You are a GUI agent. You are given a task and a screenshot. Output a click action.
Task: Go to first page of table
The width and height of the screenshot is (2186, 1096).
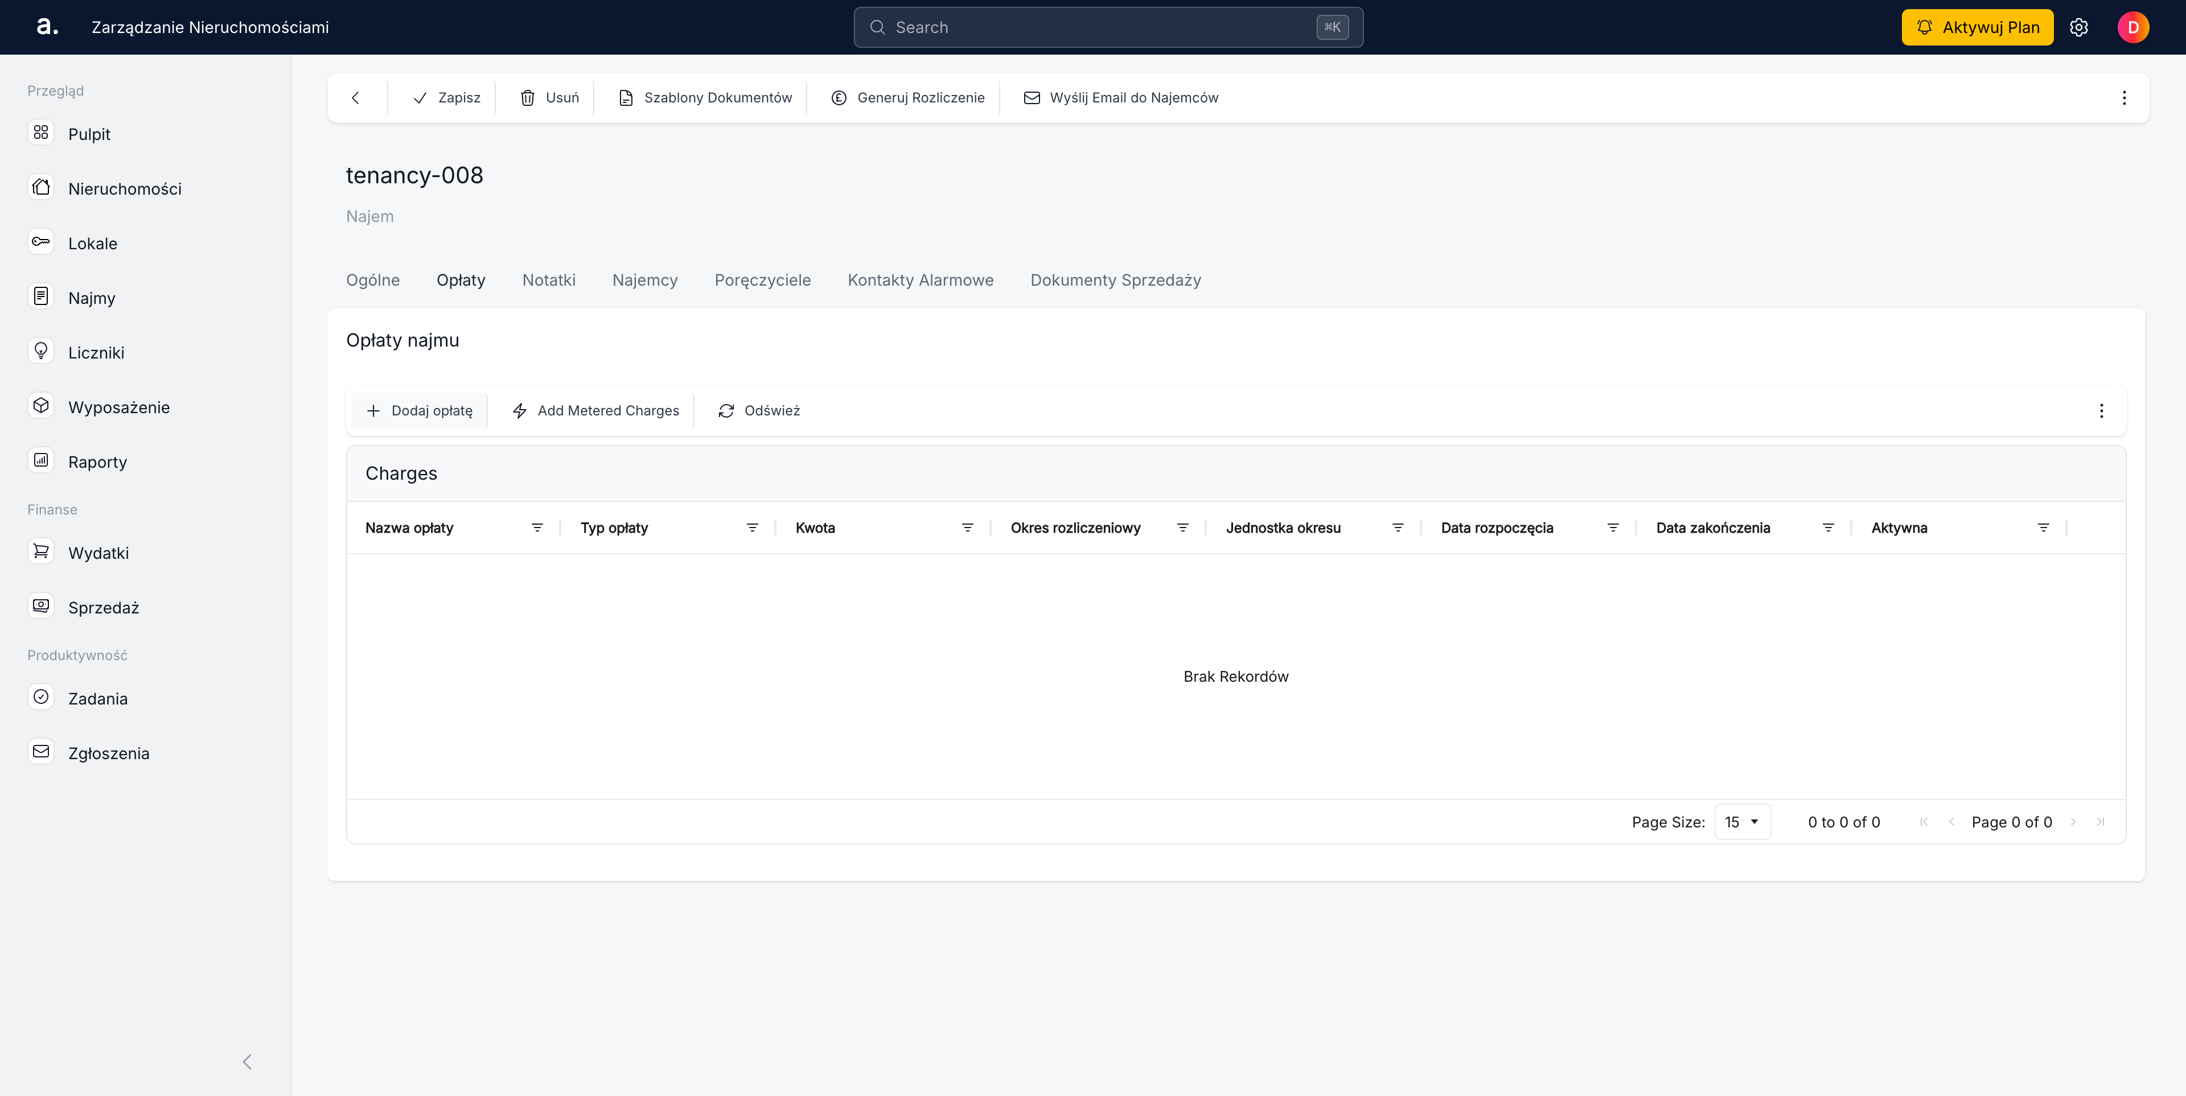pyautogui.click(x=1924, y=822)
